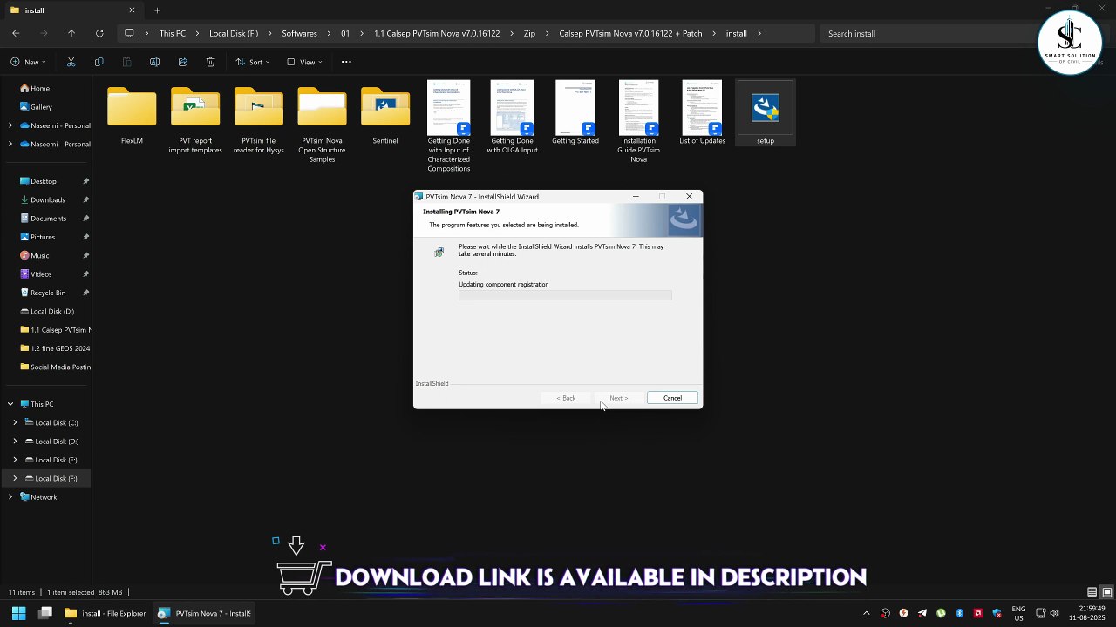Open Windows Security tray icon
Viewport: 1116px width, 627px height.
coord(997,613)
